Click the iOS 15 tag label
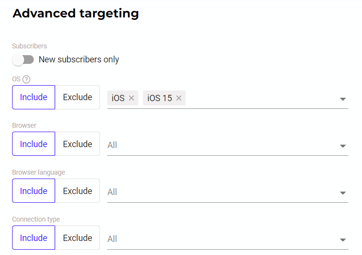 [160, 98]
